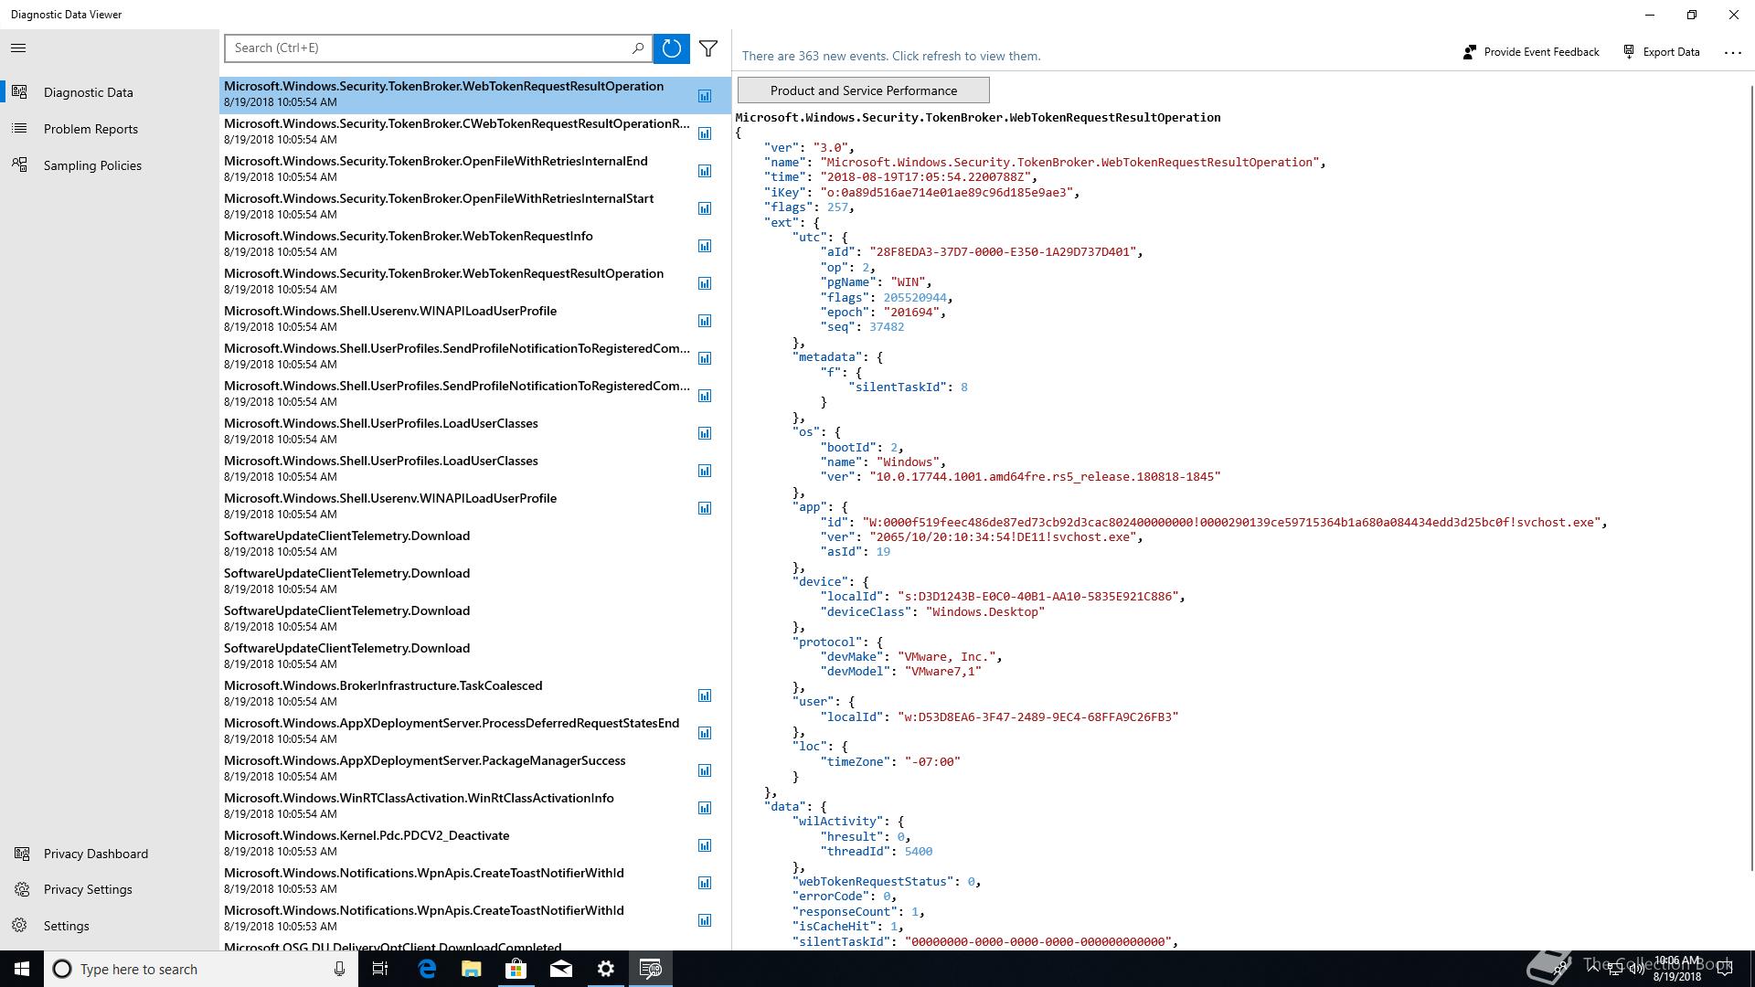Click chart icon for TaskCoalesced event
Viewport: 1755px width, 987px height.
pyautogui.click(x=705, y=695)
